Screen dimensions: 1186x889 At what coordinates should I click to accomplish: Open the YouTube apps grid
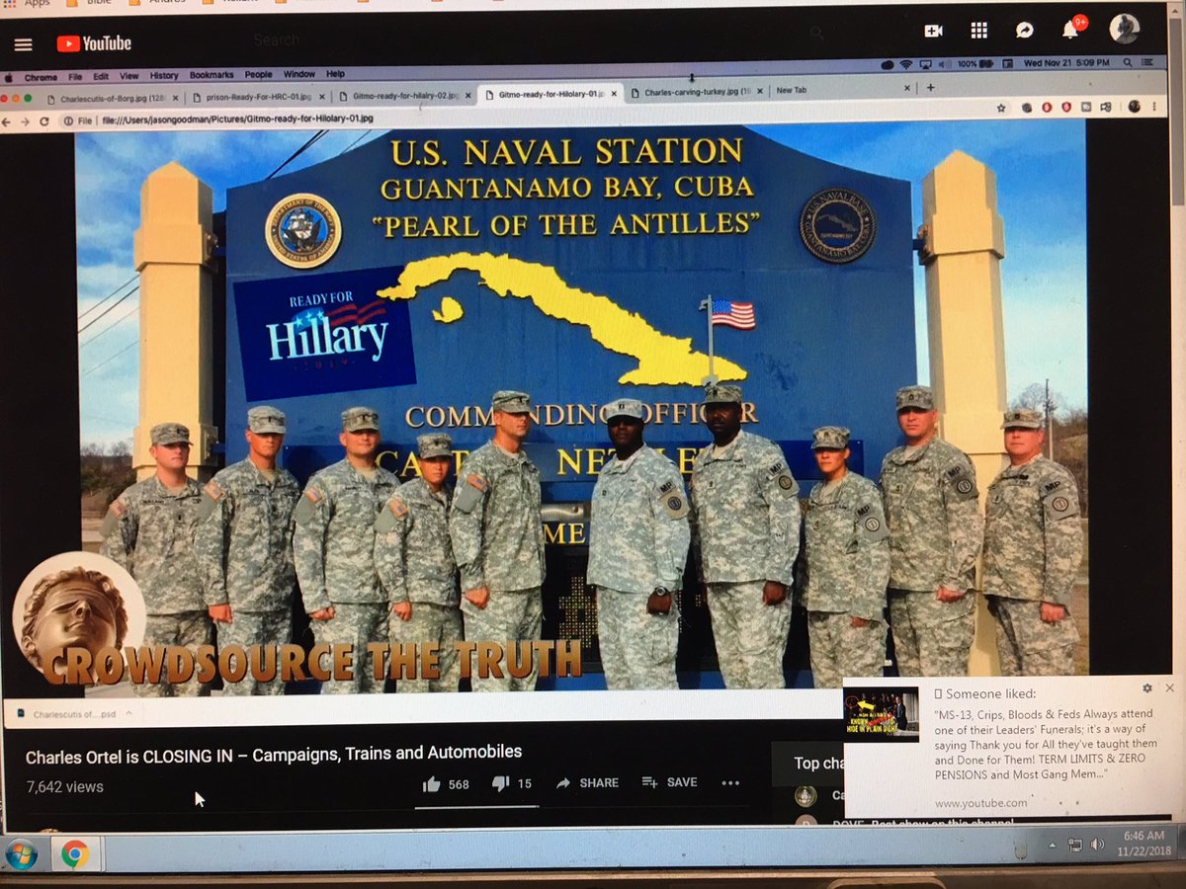tap(978, 31)
